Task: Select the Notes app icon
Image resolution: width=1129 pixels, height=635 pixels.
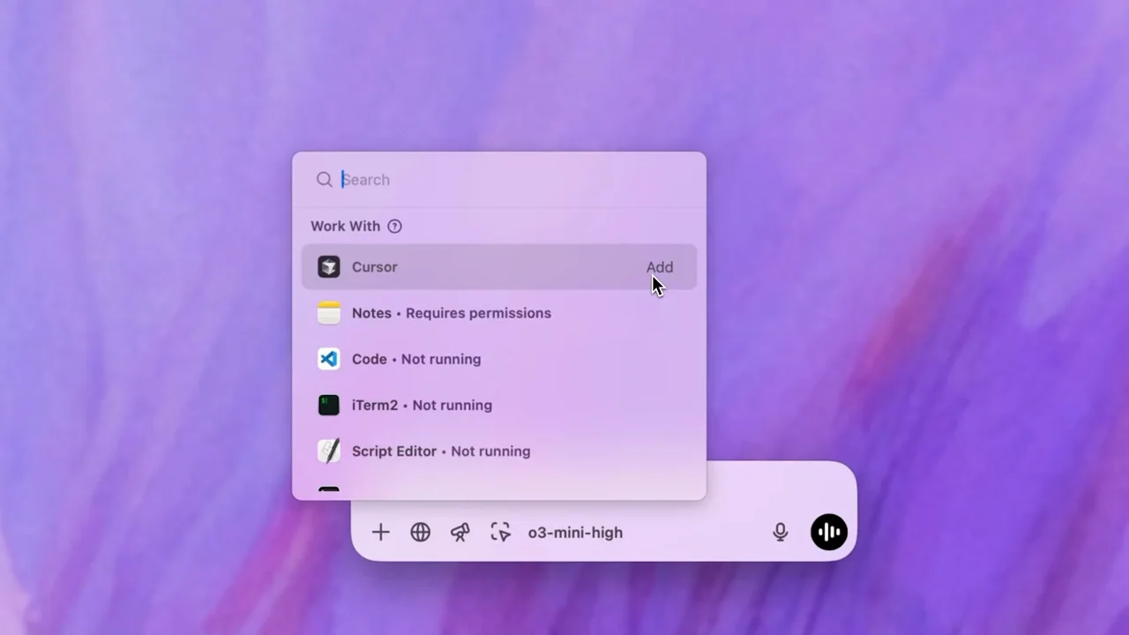Action: click(329, 313)
